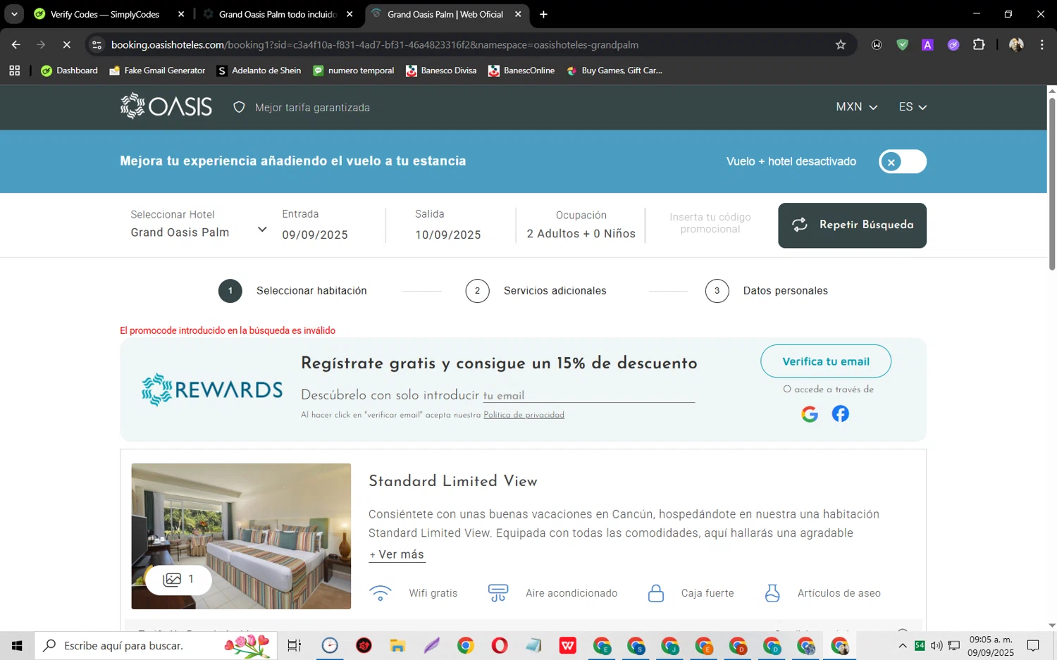Open the Dashboard bookmark
Image resolution: width=1057 pixels, height=660 pixels.
[70, 70]
